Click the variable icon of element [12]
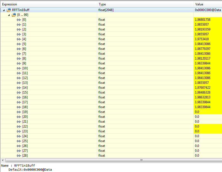Screen dimensions: 222x172 click(19, 78)
